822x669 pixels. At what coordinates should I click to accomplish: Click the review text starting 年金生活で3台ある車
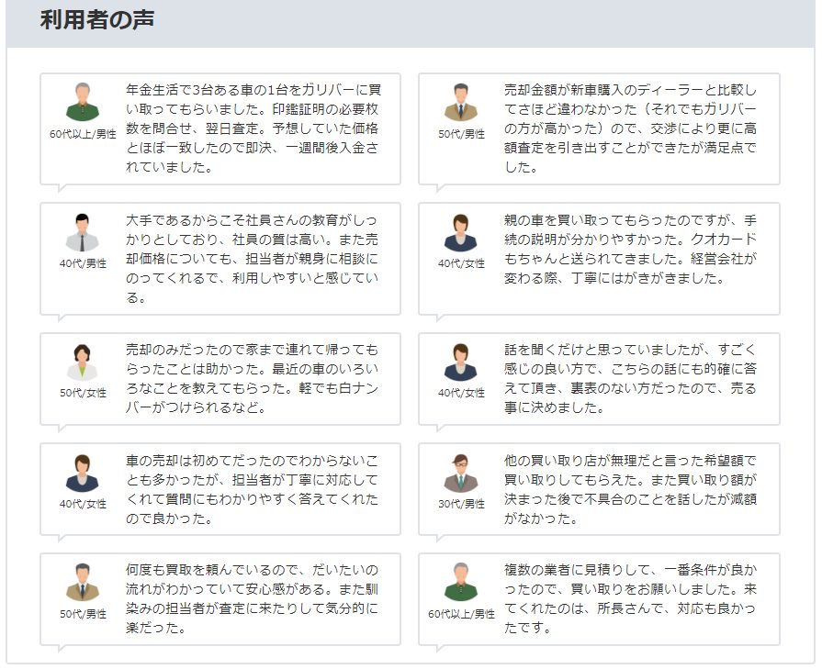point(253,128)
